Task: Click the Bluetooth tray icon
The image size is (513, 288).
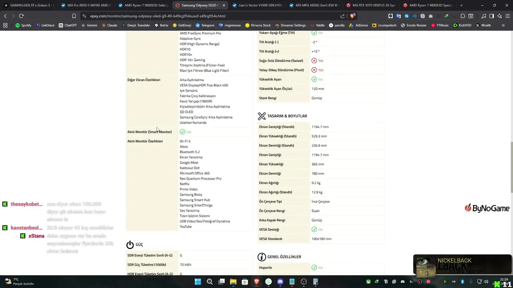Action: pyautogui.click(x=462, y=282)
